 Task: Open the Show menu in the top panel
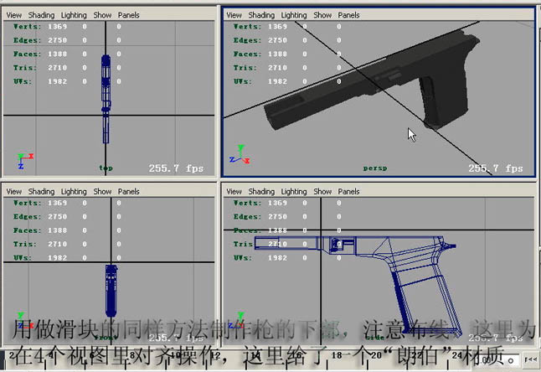point(102,15)
